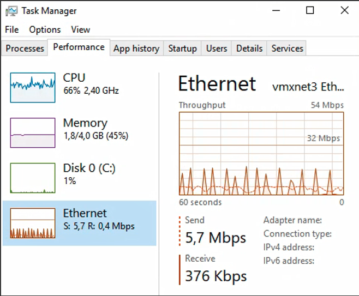Switch to the Details tab
The image size is (359, 296).
(x=249, y=49)
